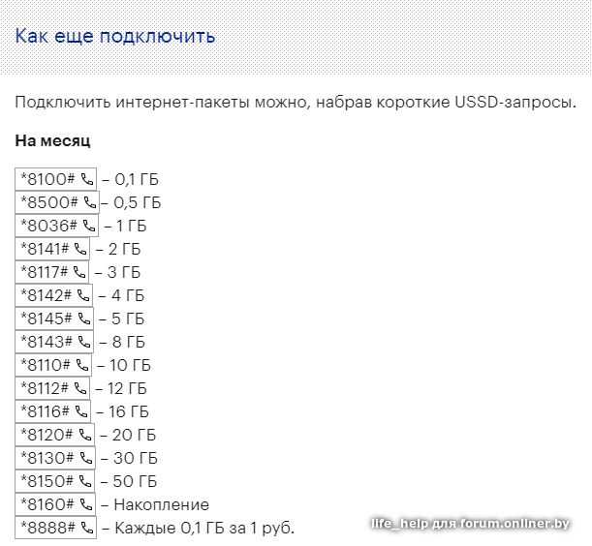Viewport: 592px width, 546px height.
Task: Select the *8120# code for 20 ГБ
Action: coord(46,435)
